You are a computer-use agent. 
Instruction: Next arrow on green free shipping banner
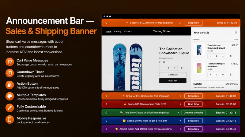point(178,113)
